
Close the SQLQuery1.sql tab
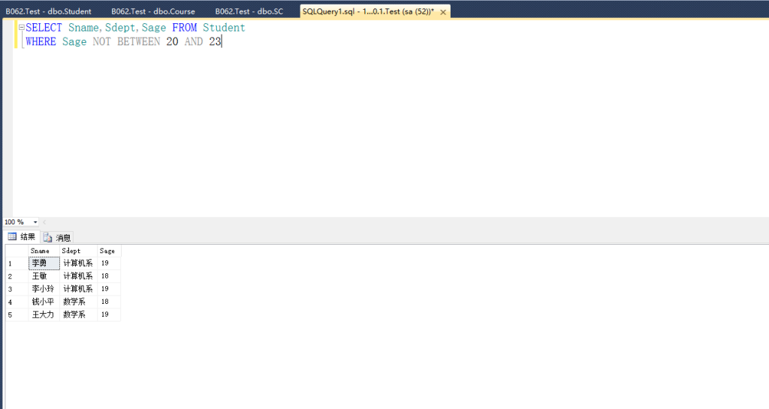pyautogui.click(x=442, y=12)
